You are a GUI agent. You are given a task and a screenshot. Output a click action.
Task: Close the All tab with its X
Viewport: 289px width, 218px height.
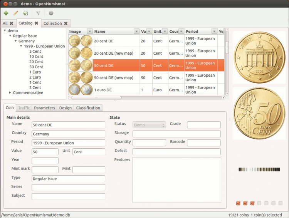point(12,23)
